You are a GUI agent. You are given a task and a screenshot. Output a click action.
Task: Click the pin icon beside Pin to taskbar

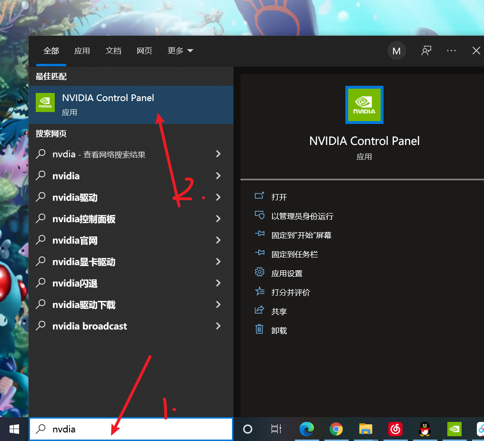260,253
